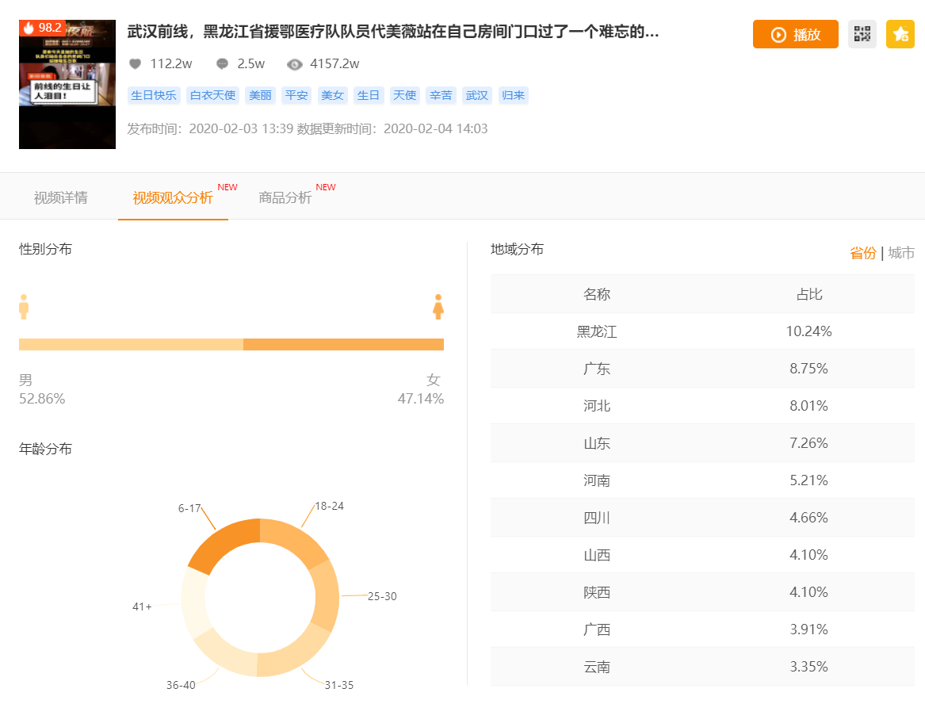Open the 视频详情 tab
Viewport: 925px width, 727px height.
[60, 197]
